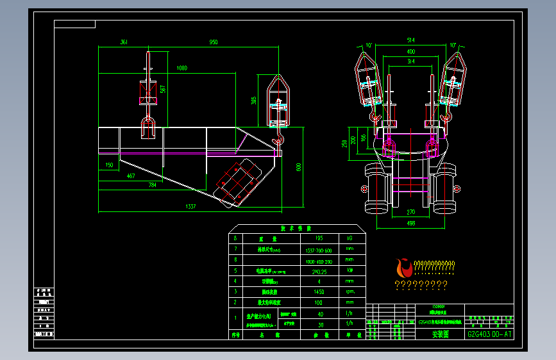
Task: Select the 361 dimension label
Action: [x=124, y=42]
